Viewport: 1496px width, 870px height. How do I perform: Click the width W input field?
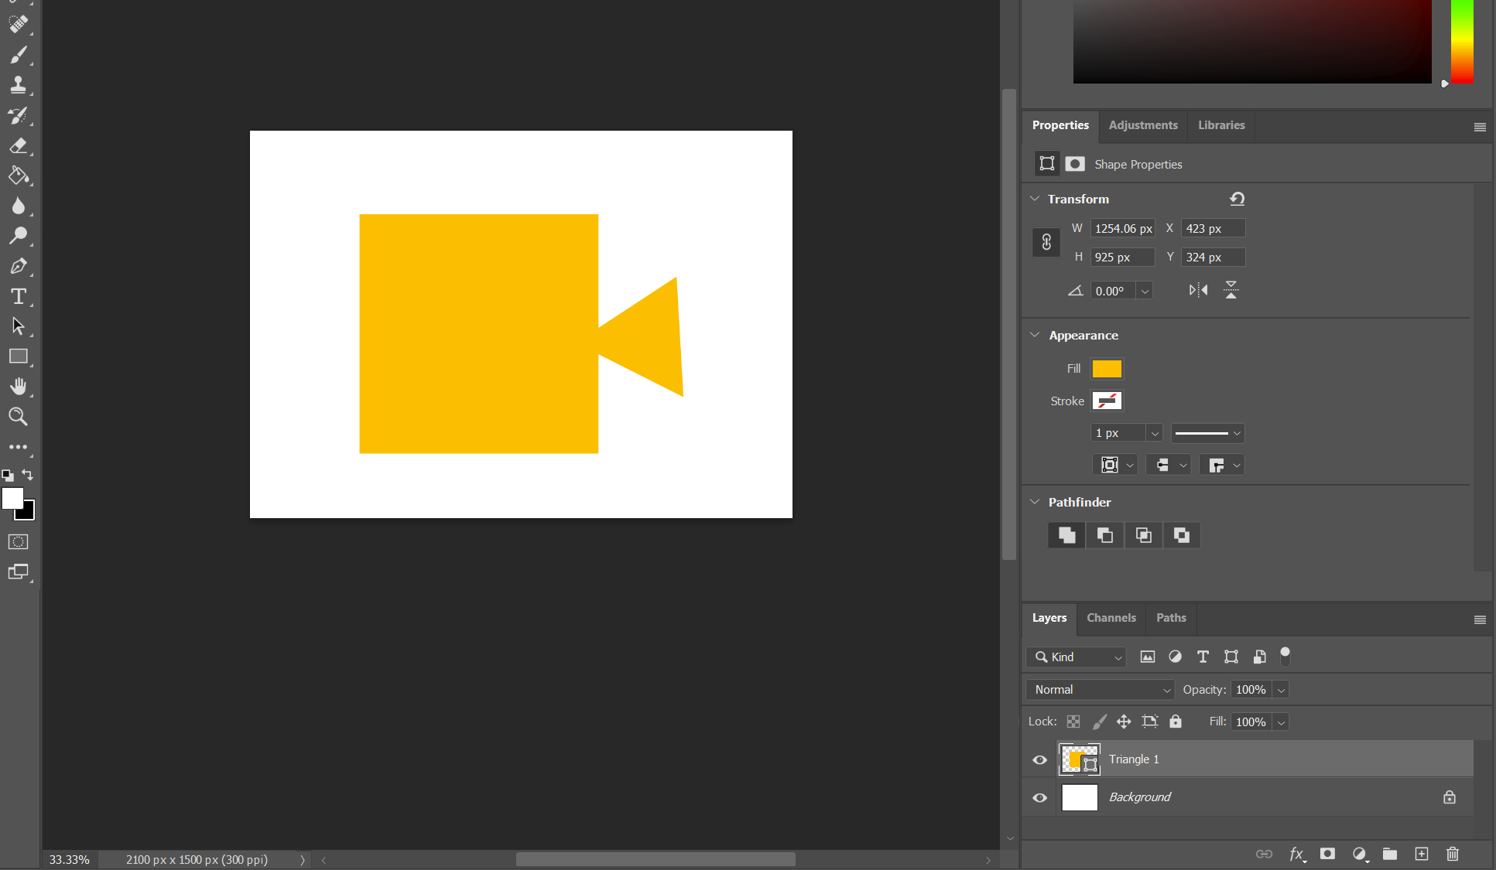(1122, 228)
